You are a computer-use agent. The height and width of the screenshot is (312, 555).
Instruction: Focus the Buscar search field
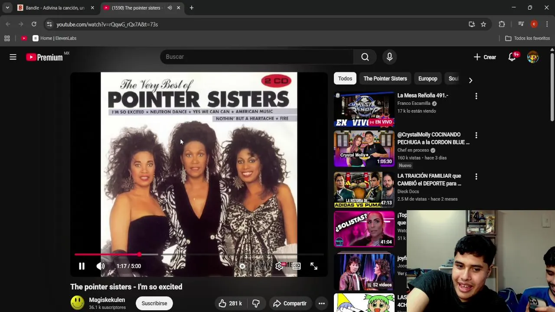[257, 57]
